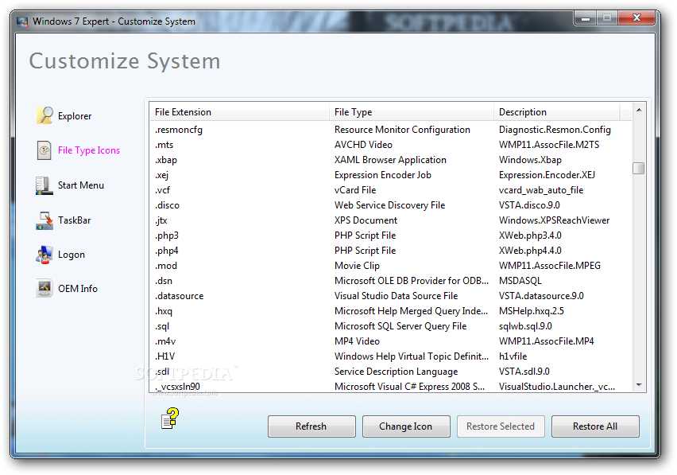Click the Explorer magnifier icon
The height and width of the screenshot is (475, 677).
tap(44, 115)
